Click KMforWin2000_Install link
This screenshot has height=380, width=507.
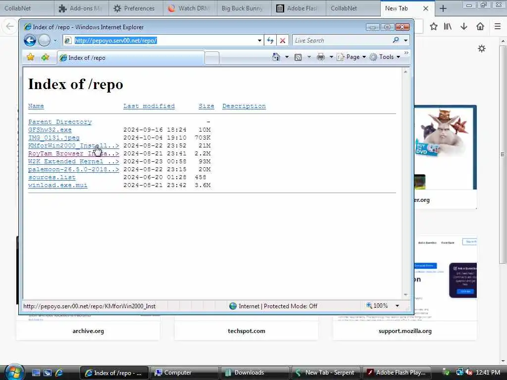tap(73, 145)
